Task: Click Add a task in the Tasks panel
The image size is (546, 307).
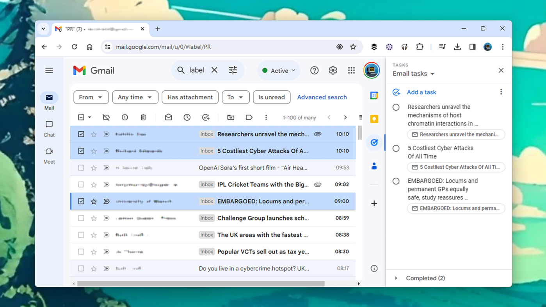Action: click(x=421, y=92)
